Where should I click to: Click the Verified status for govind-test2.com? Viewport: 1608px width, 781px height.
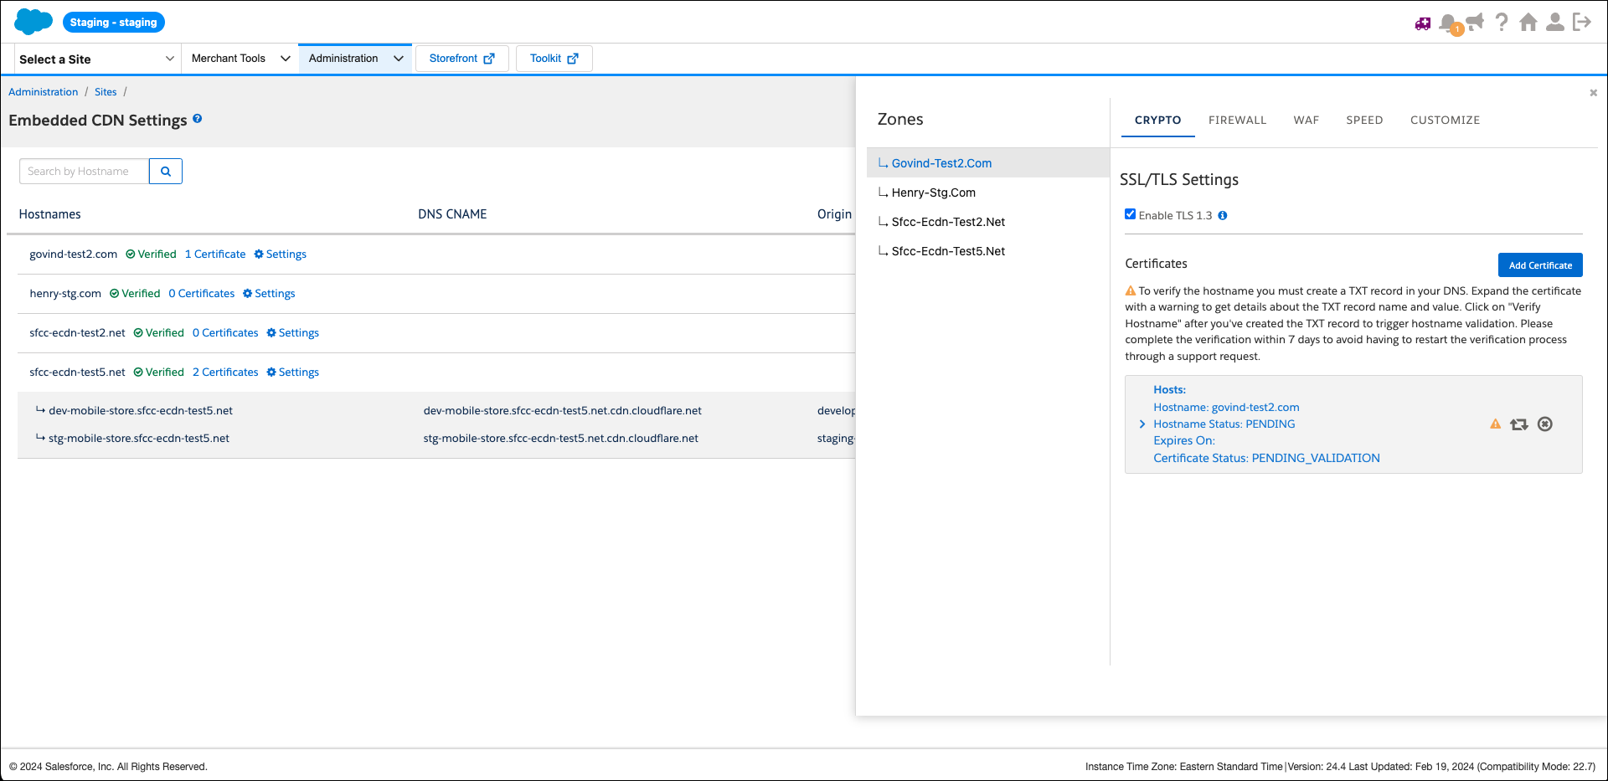[x=151, y=254]
